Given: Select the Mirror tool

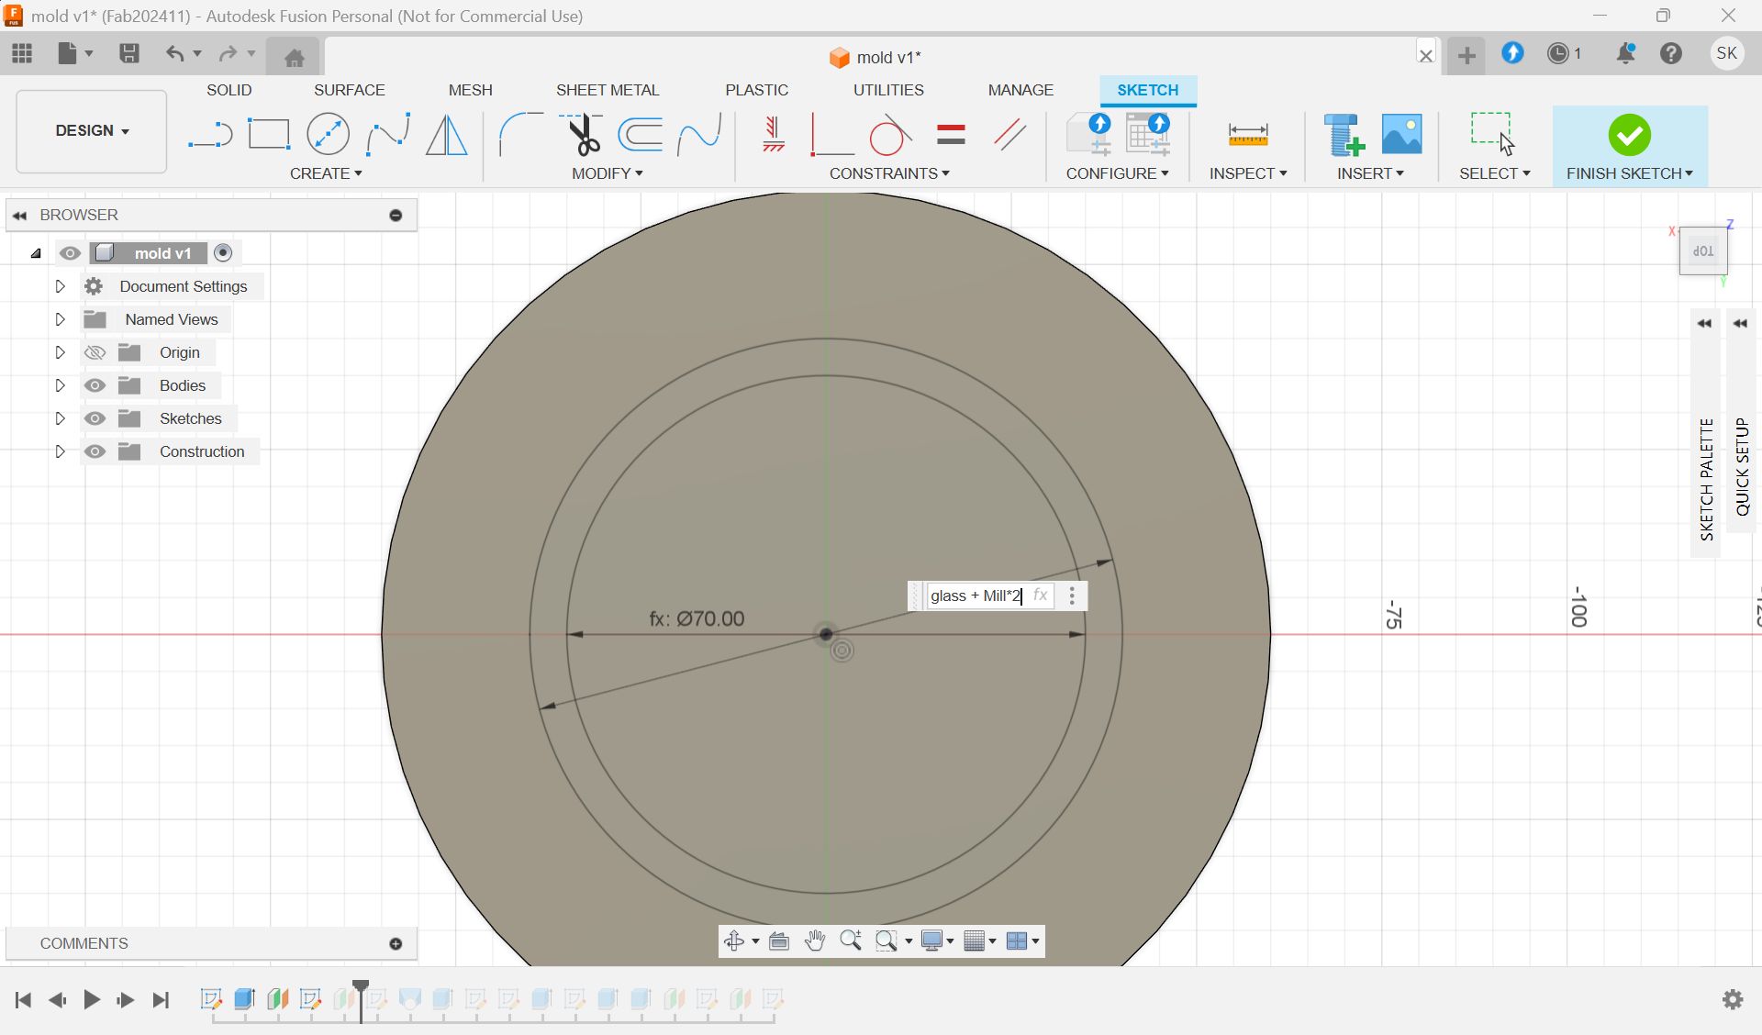Looking at the screenshot, I should 447,135.
